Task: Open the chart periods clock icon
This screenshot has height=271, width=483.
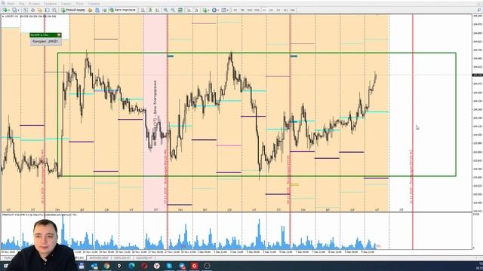Action: [x=214, y=10]
